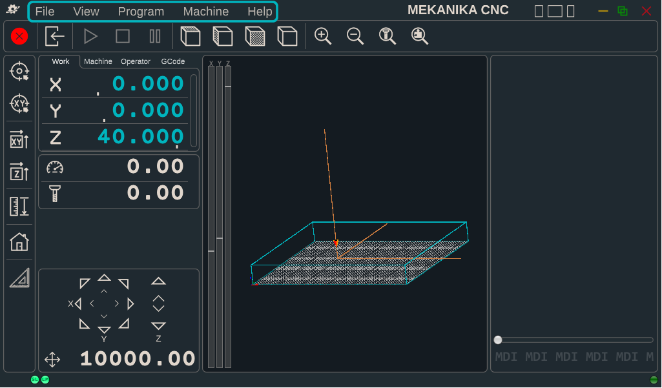Jog Z up with the top Z arrow
662x388 pixels.
[158, 281]
